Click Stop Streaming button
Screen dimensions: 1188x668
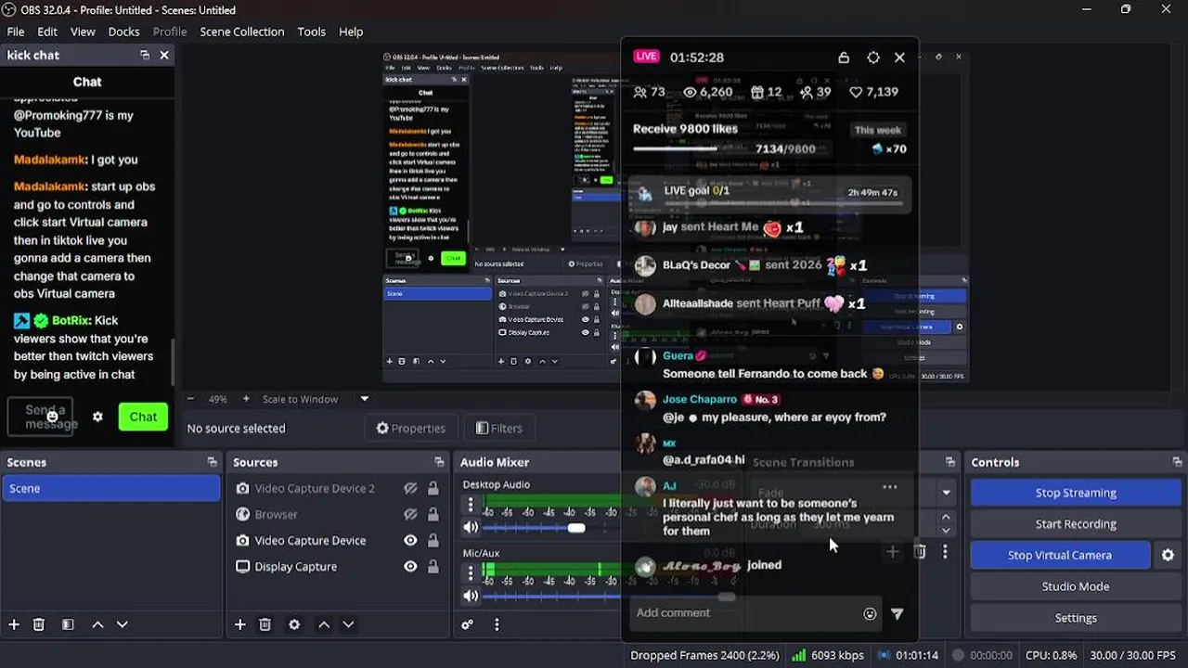(x=1076, y=493)
